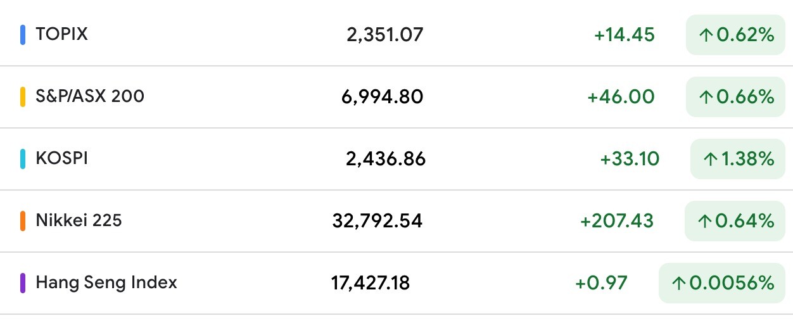Open the Hang Seng Index link

coord(106,282)
